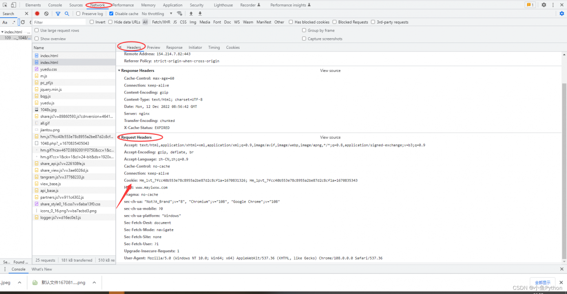Filter requests by CSS type
The height and width of the screenshot is (294, 567).
(183, 22)
